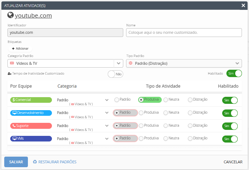Choose Neutra radio for Desenvolvimento
The height and width of the screenshot is (170, 249).
click(166, 113)
